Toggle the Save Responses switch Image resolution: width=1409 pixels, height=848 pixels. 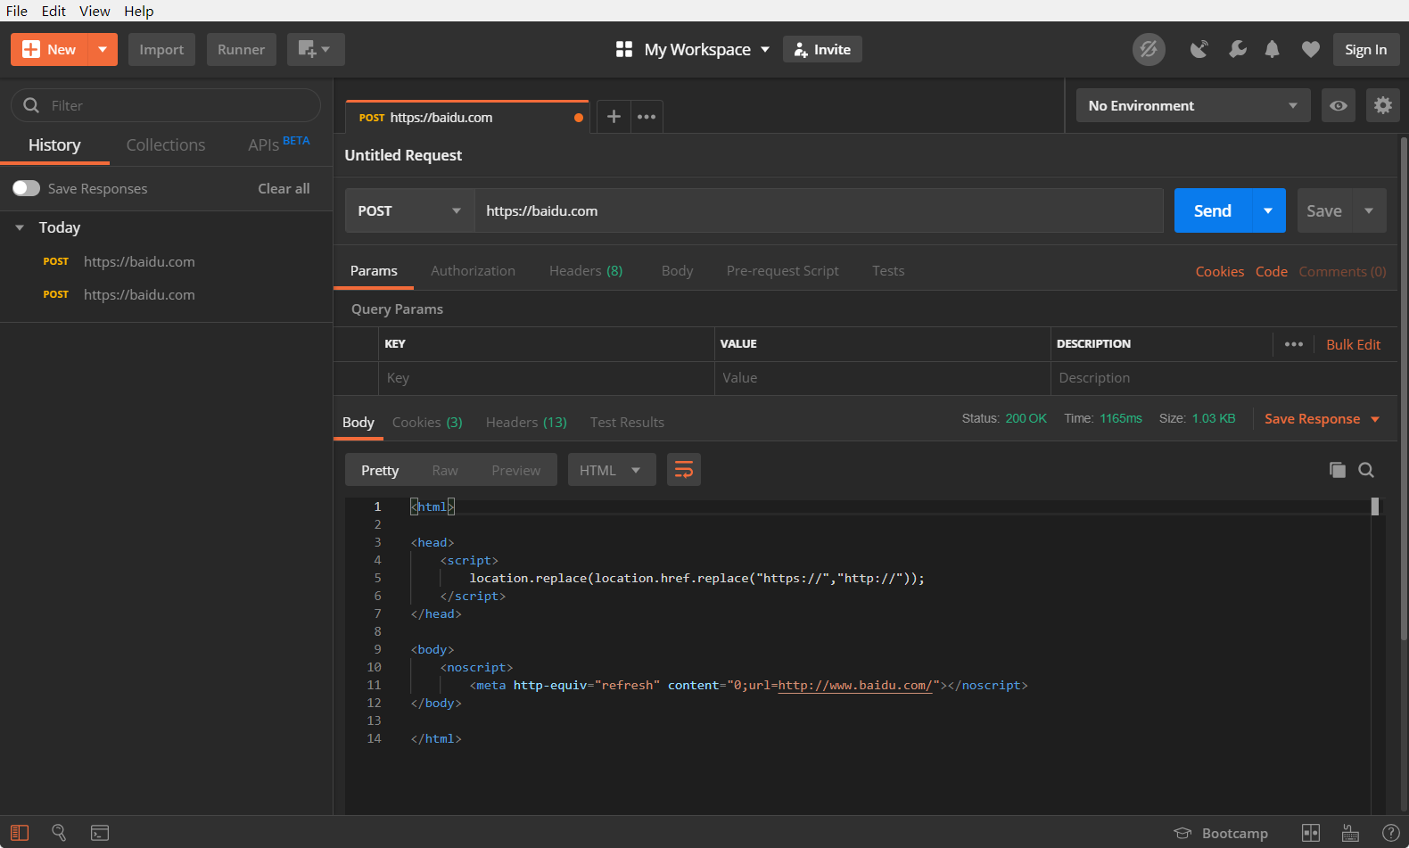pyautogui.click(x=26, y=188)
